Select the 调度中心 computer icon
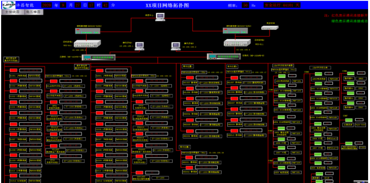The height and width of the screenshot is (183, 370). [160, 17]
